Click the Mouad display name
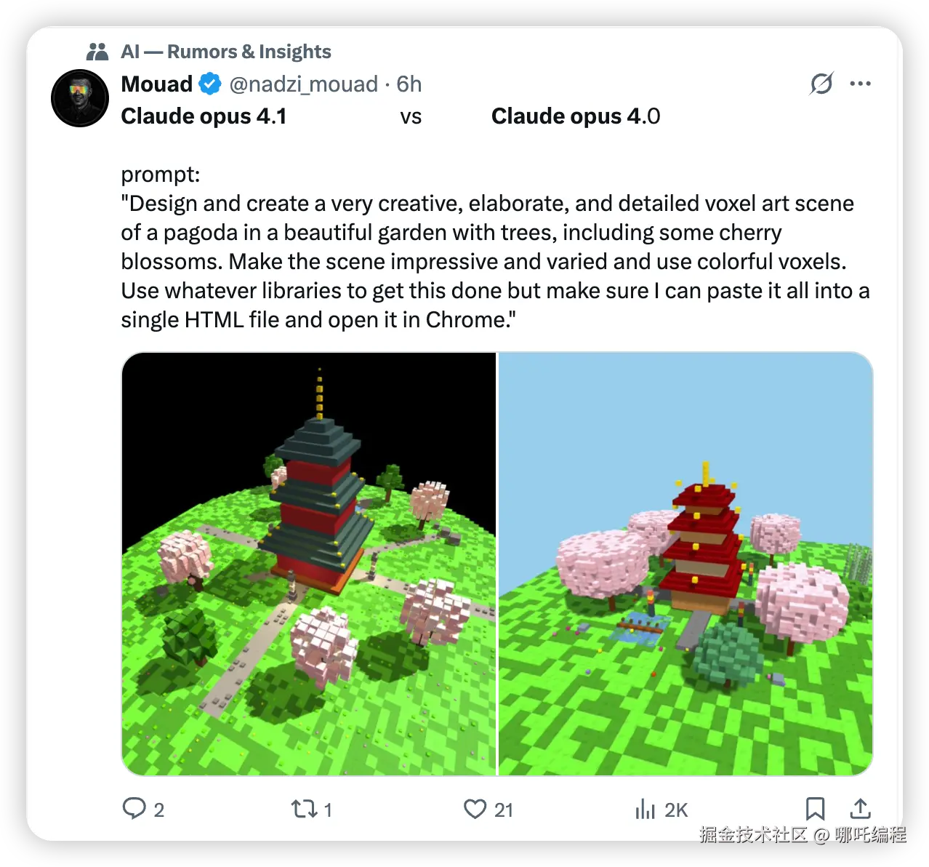The image size is (929, 867). 156,84
